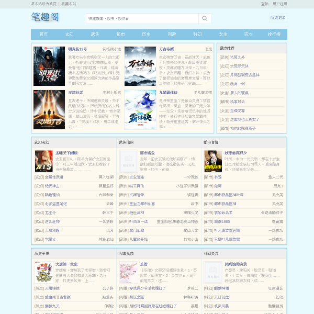Open 大唐第一世家 book cover thumbnail
The height and width of the screenshot is (314, 314).
tap(44, 272)
